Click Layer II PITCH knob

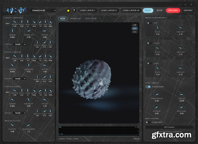coord(45,65)
